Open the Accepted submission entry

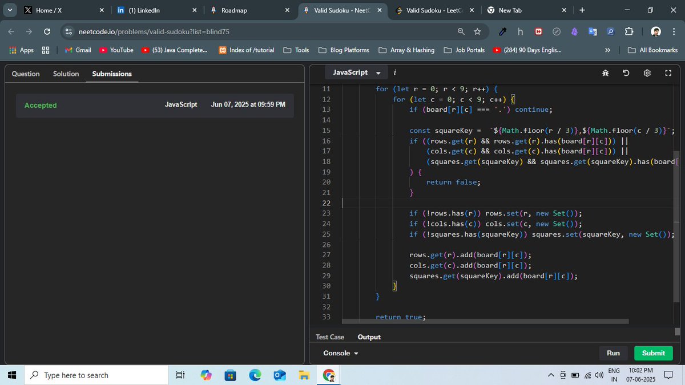[155, 105]
